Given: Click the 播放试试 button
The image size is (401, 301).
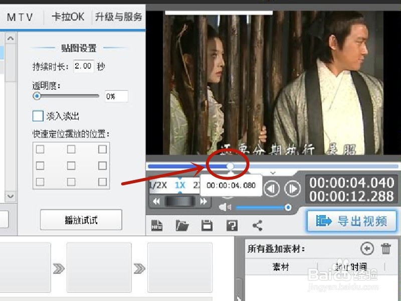Looking at the screenshot, I should 81,220.
